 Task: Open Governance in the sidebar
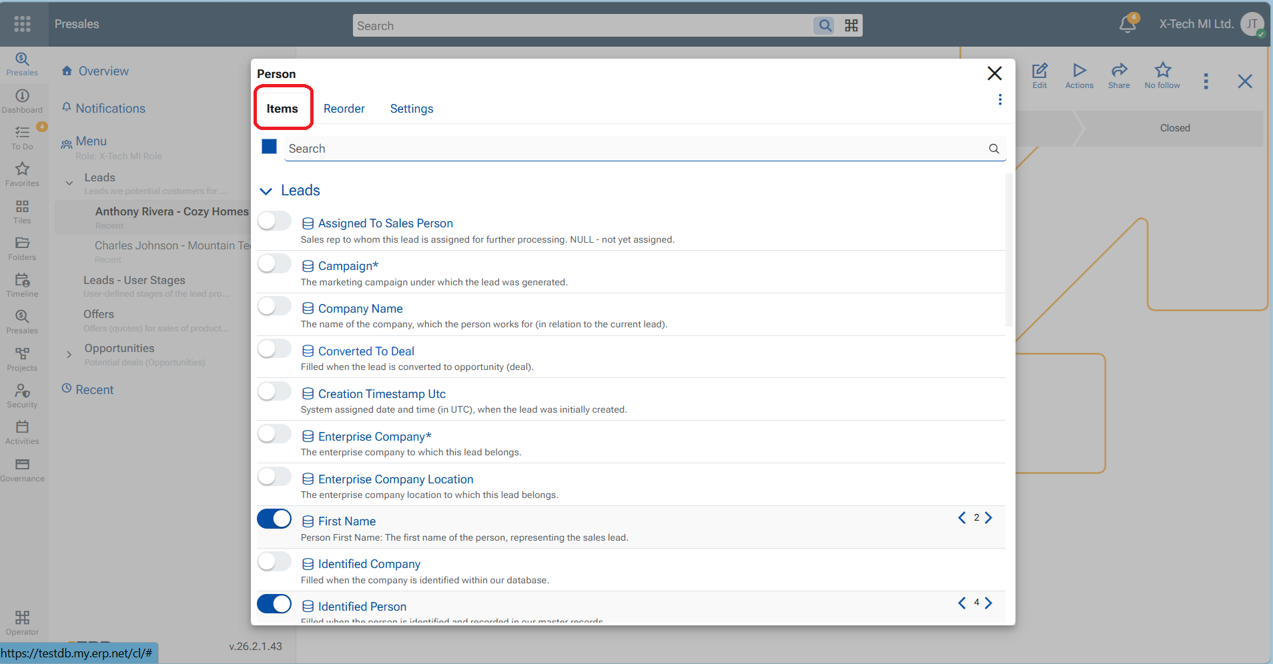(x=22, y=470)
